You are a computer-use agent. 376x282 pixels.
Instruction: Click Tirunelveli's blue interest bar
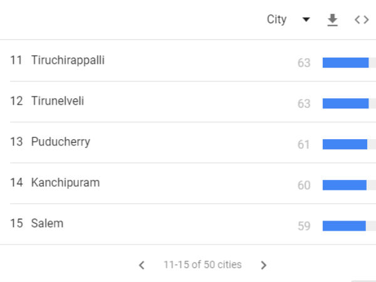[x=345, y=103]
